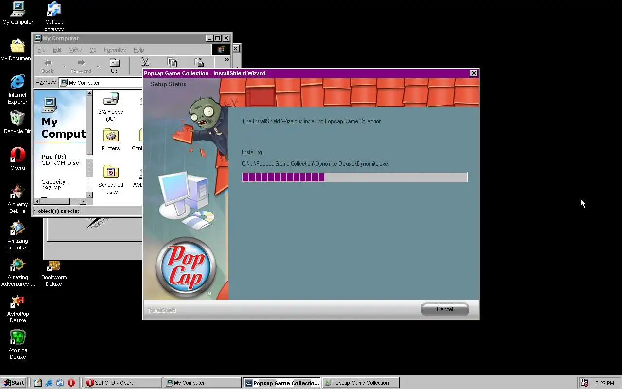Image resolution: width=622 pixels, height=389 pixels.
Task: Open Help menu in My Computer
Action: pos(139,50)
